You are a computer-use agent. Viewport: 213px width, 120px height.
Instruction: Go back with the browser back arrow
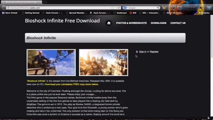pos(4,8)
